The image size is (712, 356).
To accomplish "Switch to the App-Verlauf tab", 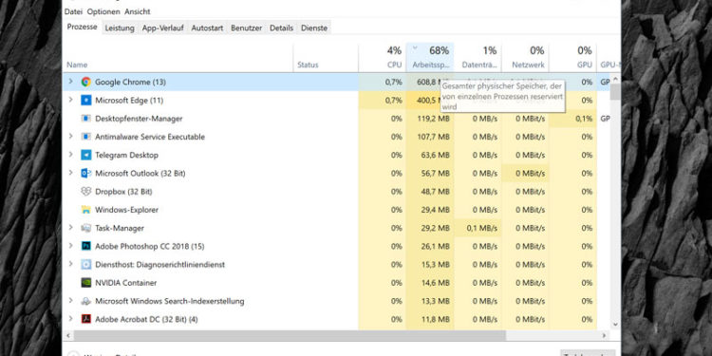I will [x=163, y=28].
